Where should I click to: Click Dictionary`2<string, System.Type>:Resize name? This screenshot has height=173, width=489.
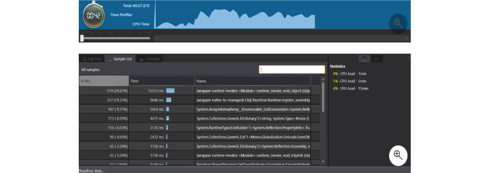[253, 118]
